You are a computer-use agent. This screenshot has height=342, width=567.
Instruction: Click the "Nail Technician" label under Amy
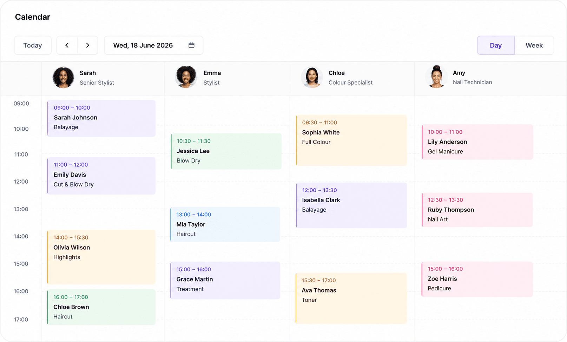(x=472, y=82)
